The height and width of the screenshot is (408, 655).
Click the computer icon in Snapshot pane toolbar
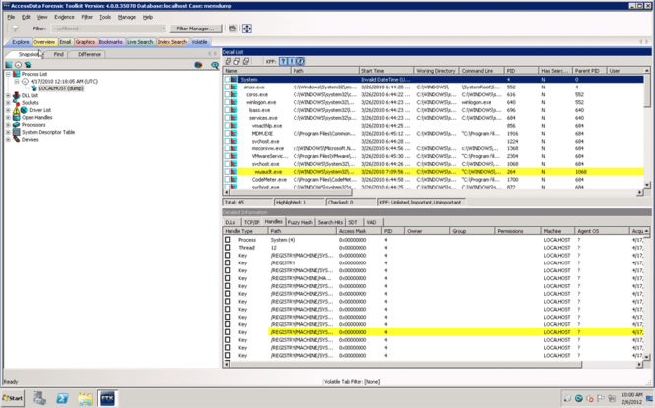click(28, 65)
